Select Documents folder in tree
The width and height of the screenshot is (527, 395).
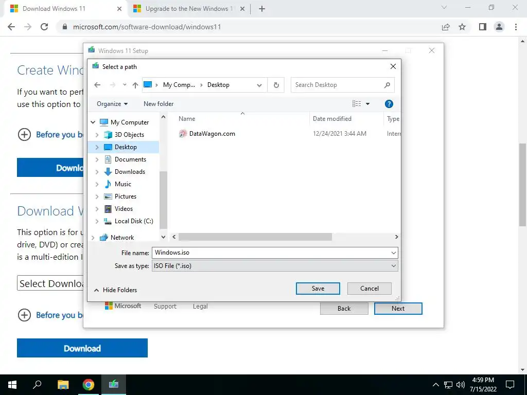point(130,159)
